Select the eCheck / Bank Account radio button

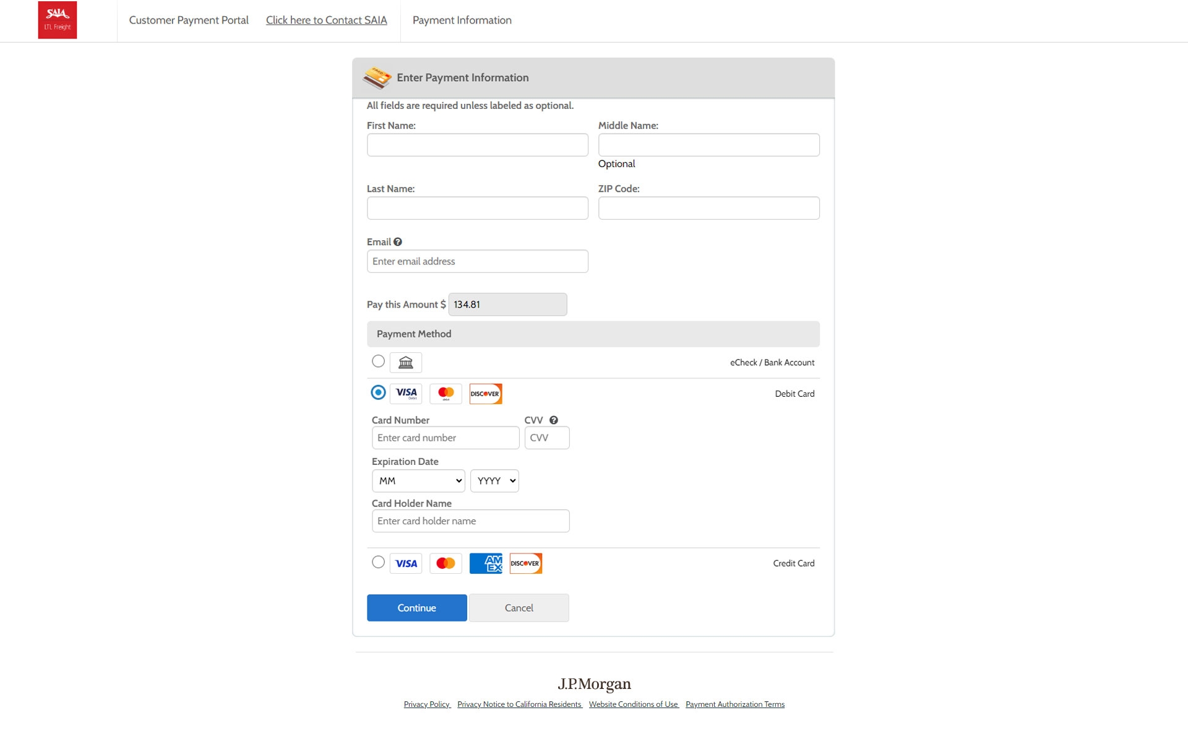pos(378,362)
